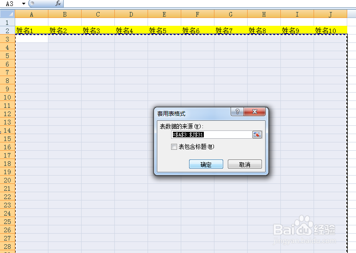Select the 姓名10 cell
This screenshot has height=253, width=356.
click(330, 30)
